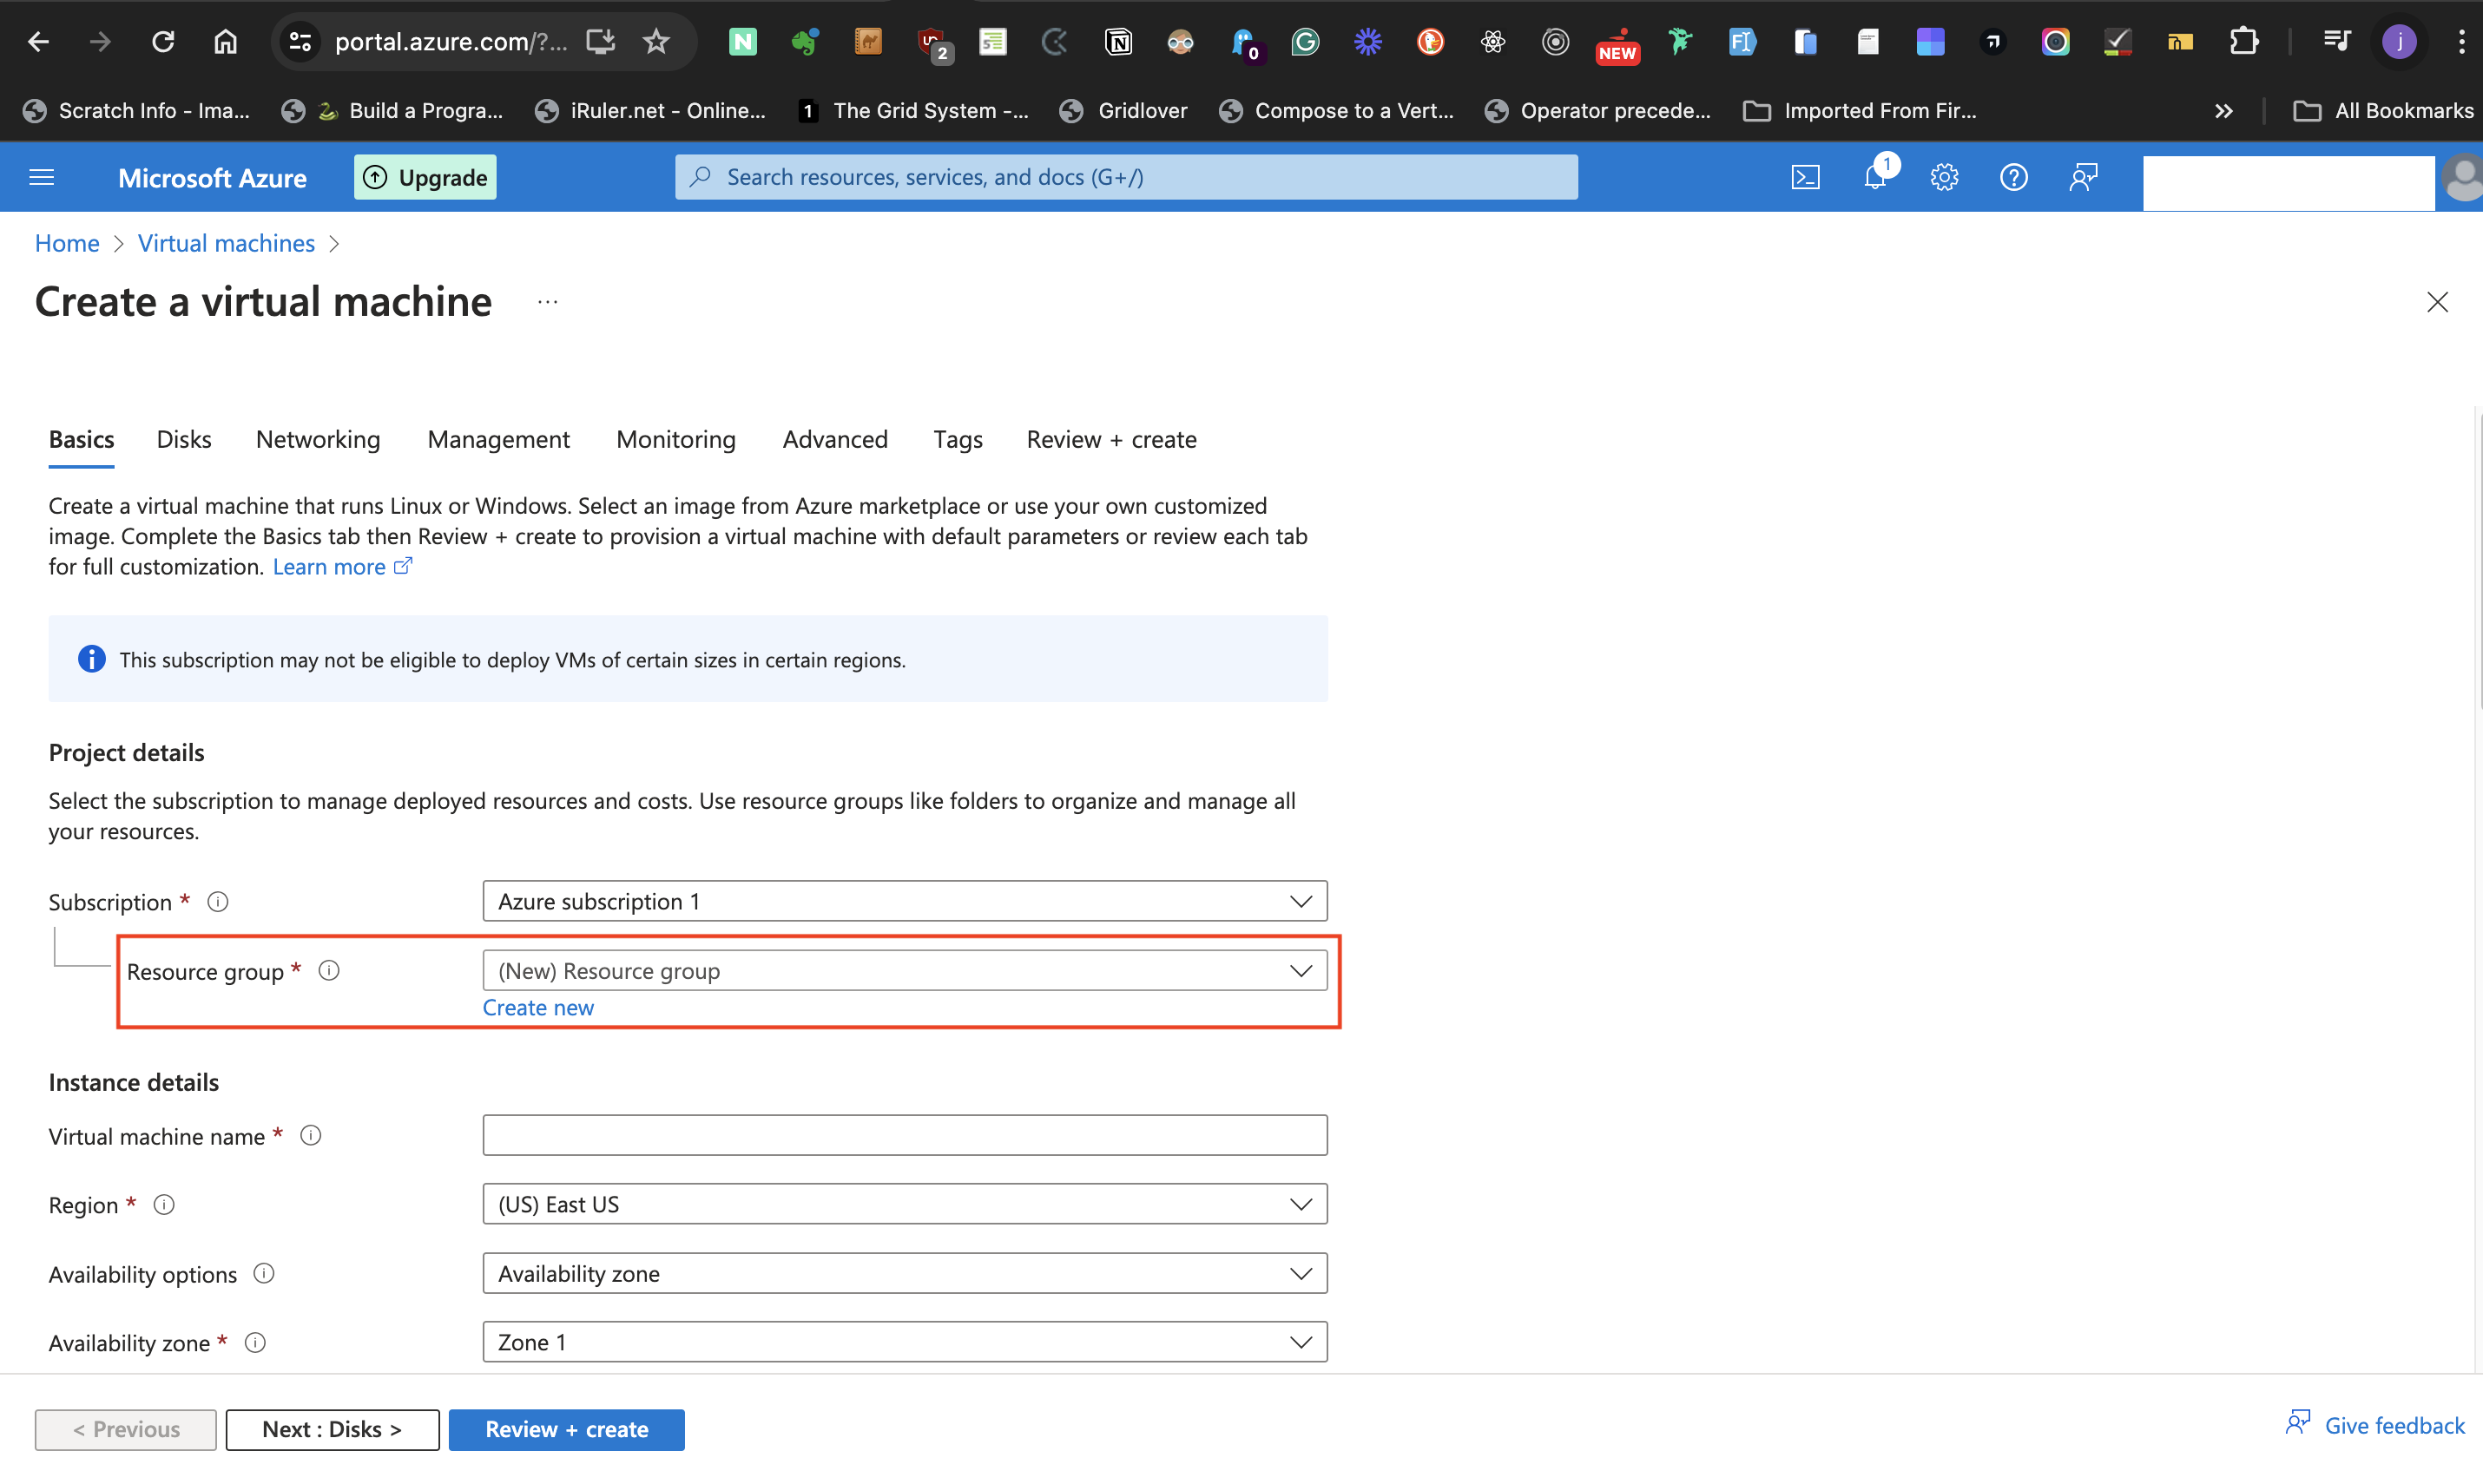Click the more options ellipsis beside title

click(x=547, y=301)
